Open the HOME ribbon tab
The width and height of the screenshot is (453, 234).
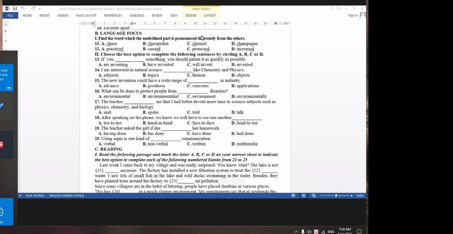27,15
